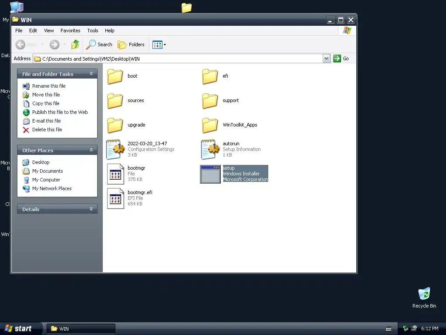Select the autorun setup information icon

[210, 149]
